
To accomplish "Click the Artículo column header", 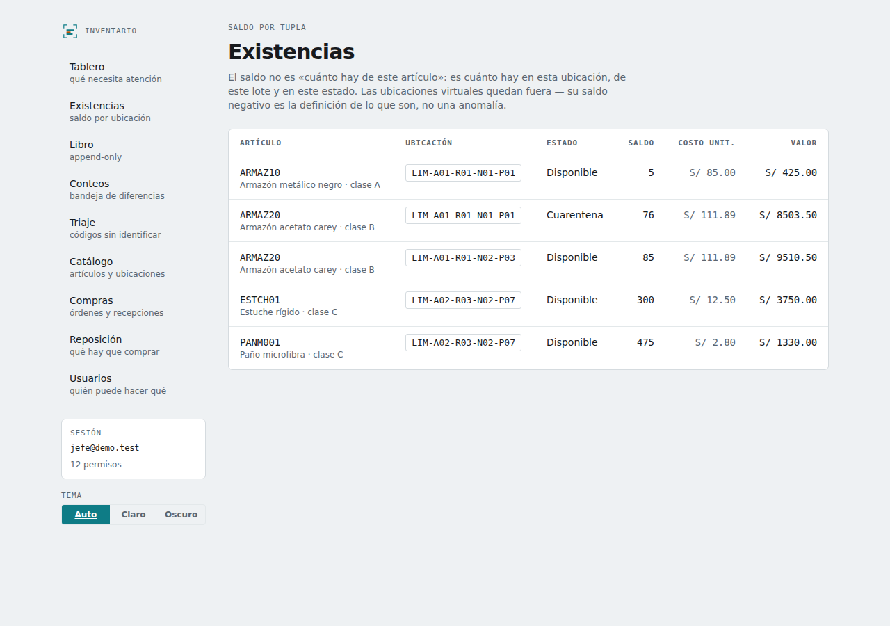I will [261, 143].
